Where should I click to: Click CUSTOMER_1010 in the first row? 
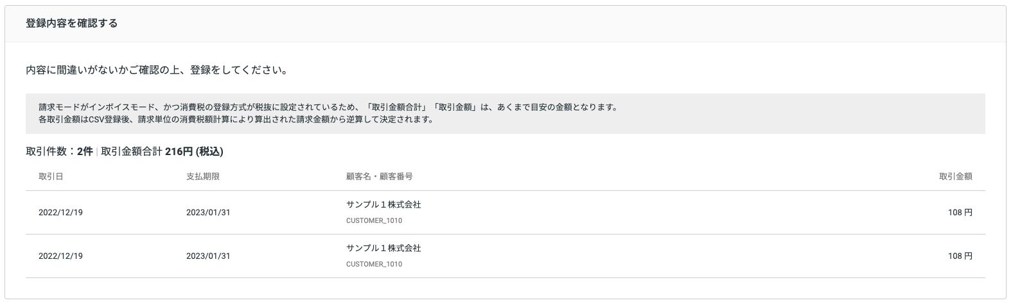pyautogui.click(x=374, y=220)
